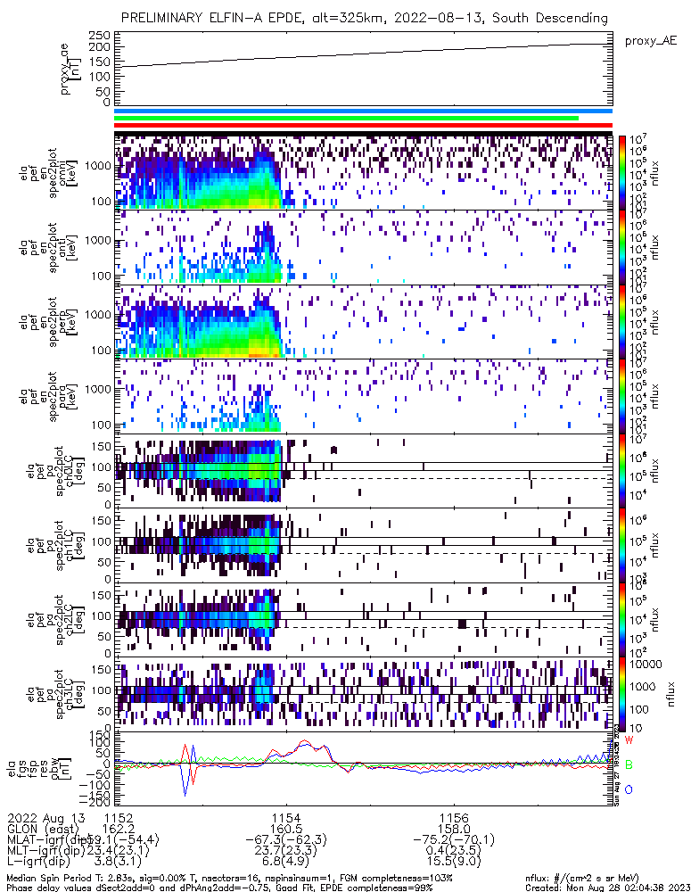Viewport: 691px width, 892px height.
Task: Click the 'nflux' label beside ch3LC colorbar
Action: [670, 694]
